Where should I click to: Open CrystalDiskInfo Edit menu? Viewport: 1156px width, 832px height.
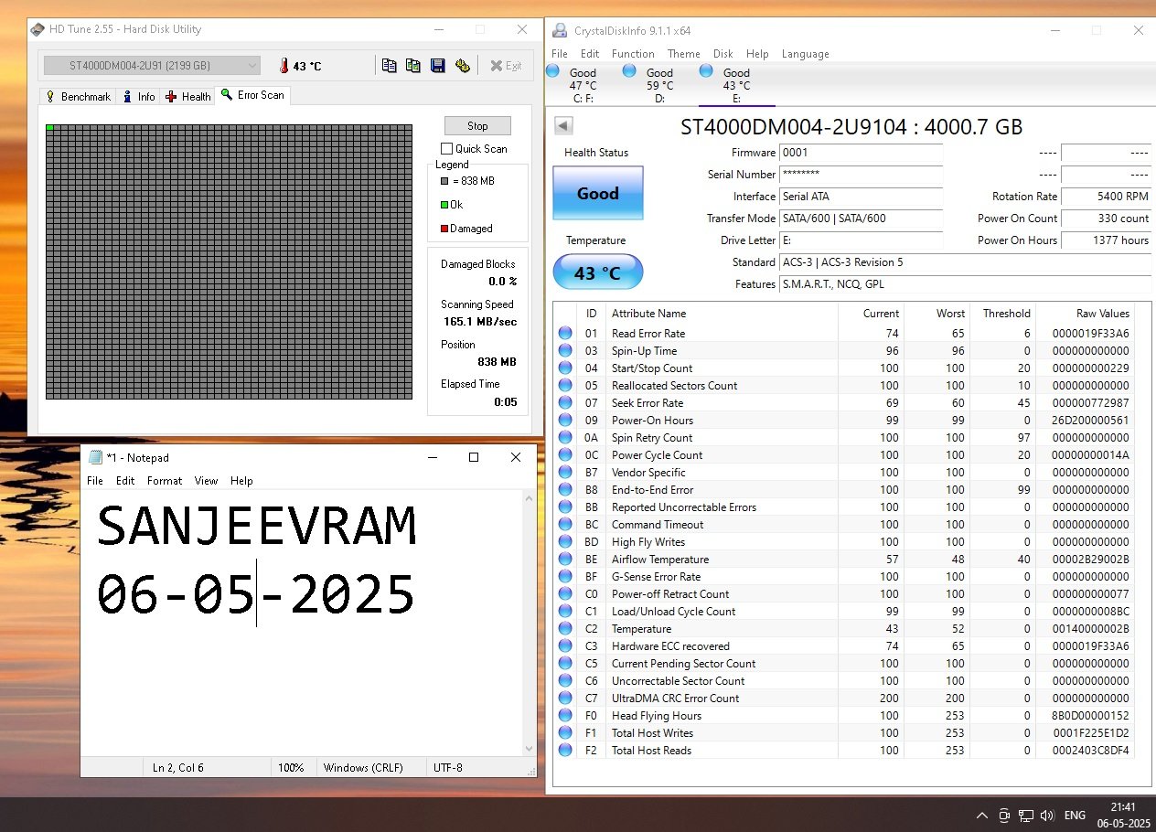(x=590, y=54)
